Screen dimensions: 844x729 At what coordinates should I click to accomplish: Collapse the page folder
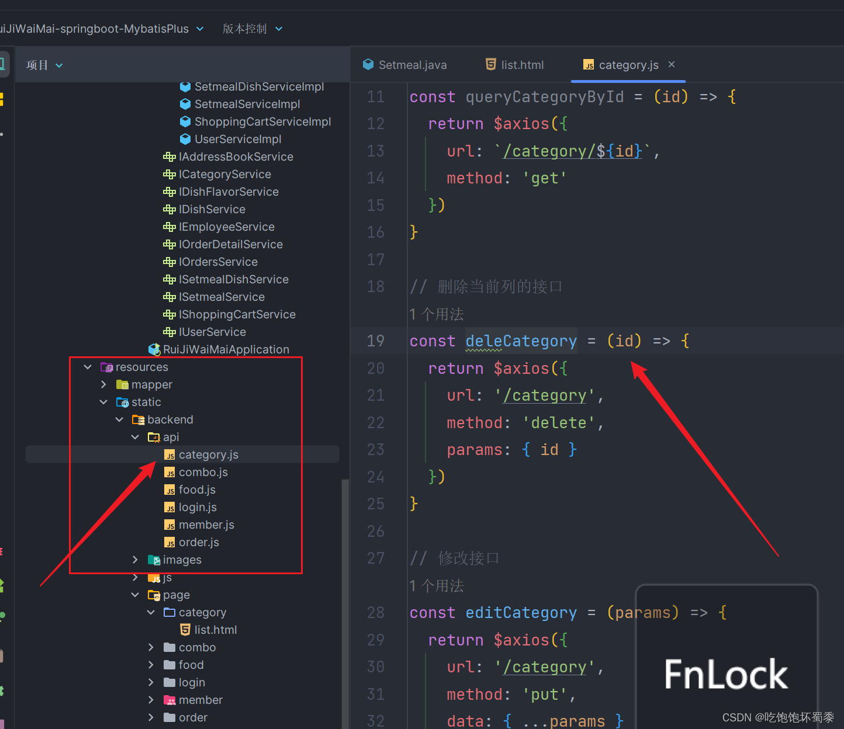tap(135, 595)
